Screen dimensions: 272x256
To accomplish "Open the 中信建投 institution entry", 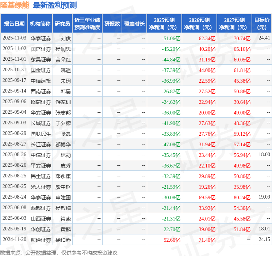I will click(41, 80).
